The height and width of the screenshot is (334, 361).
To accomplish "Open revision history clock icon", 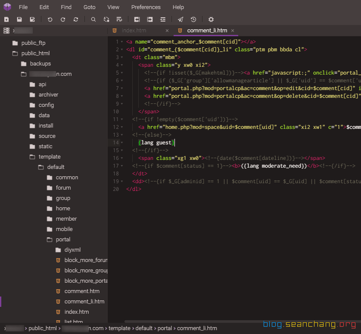I will point(193,19).
